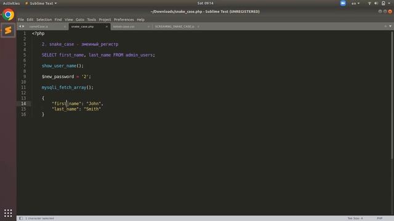Screen dimensions: 394x221
Task: Click the 'mysqli_fetch_array' function call
Action: tap(64, 87)
